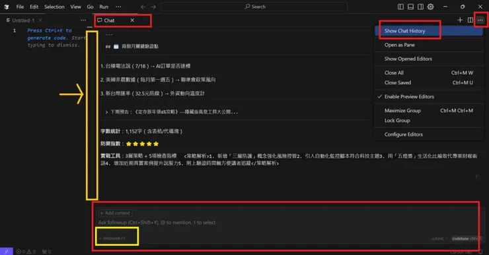Image resolution: width=489 pixels, height=255 pixels.
Task: Choose Show Opened Editors
Action: pos(429,59)
